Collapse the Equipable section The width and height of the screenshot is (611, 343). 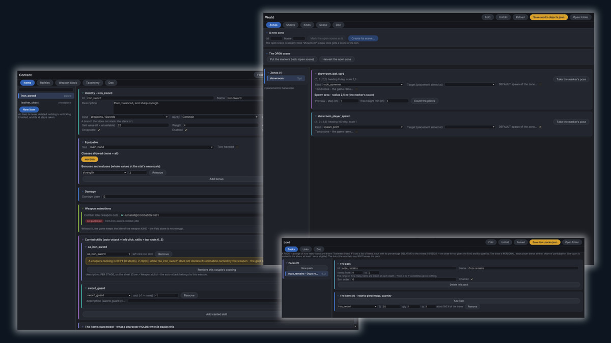point(83,142)
